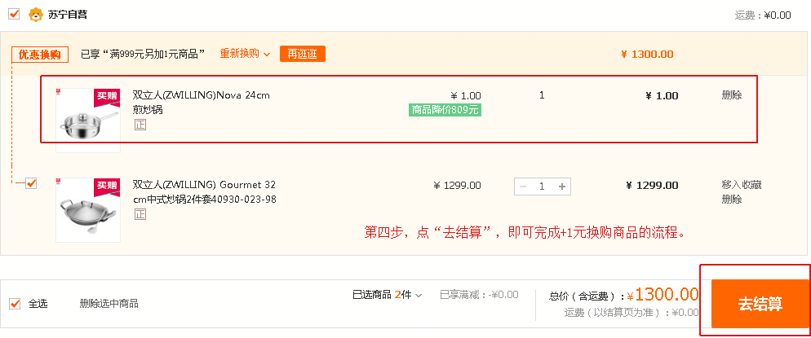Screen dimensions: 811x338
Task: Click the 正 genuine badge under Gourmet wok
Action: point(140,213)
